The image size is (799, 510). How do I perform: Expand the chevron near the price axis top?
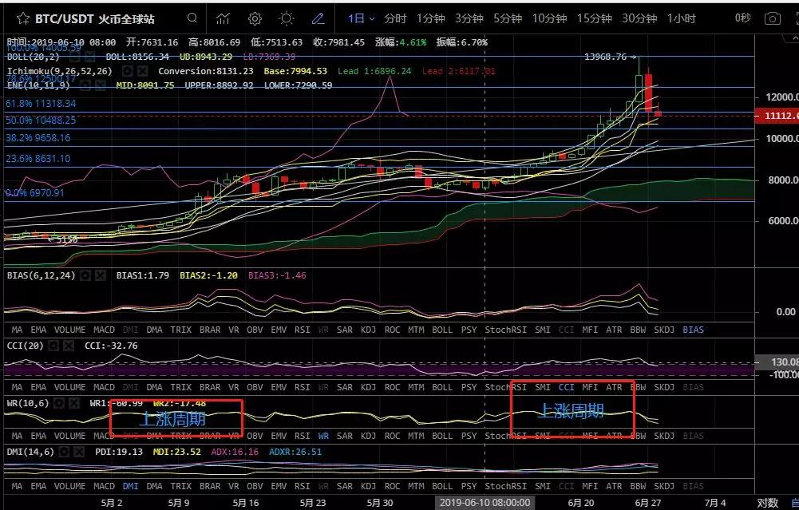[x=795, y=38]
